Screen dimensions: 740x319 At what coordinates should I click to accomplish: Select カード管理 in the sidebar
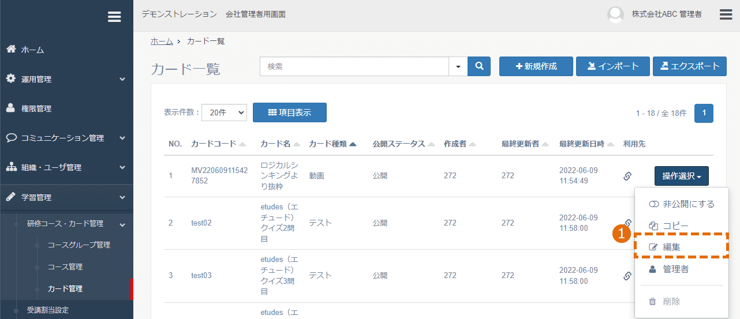click(x=65, y=289)
